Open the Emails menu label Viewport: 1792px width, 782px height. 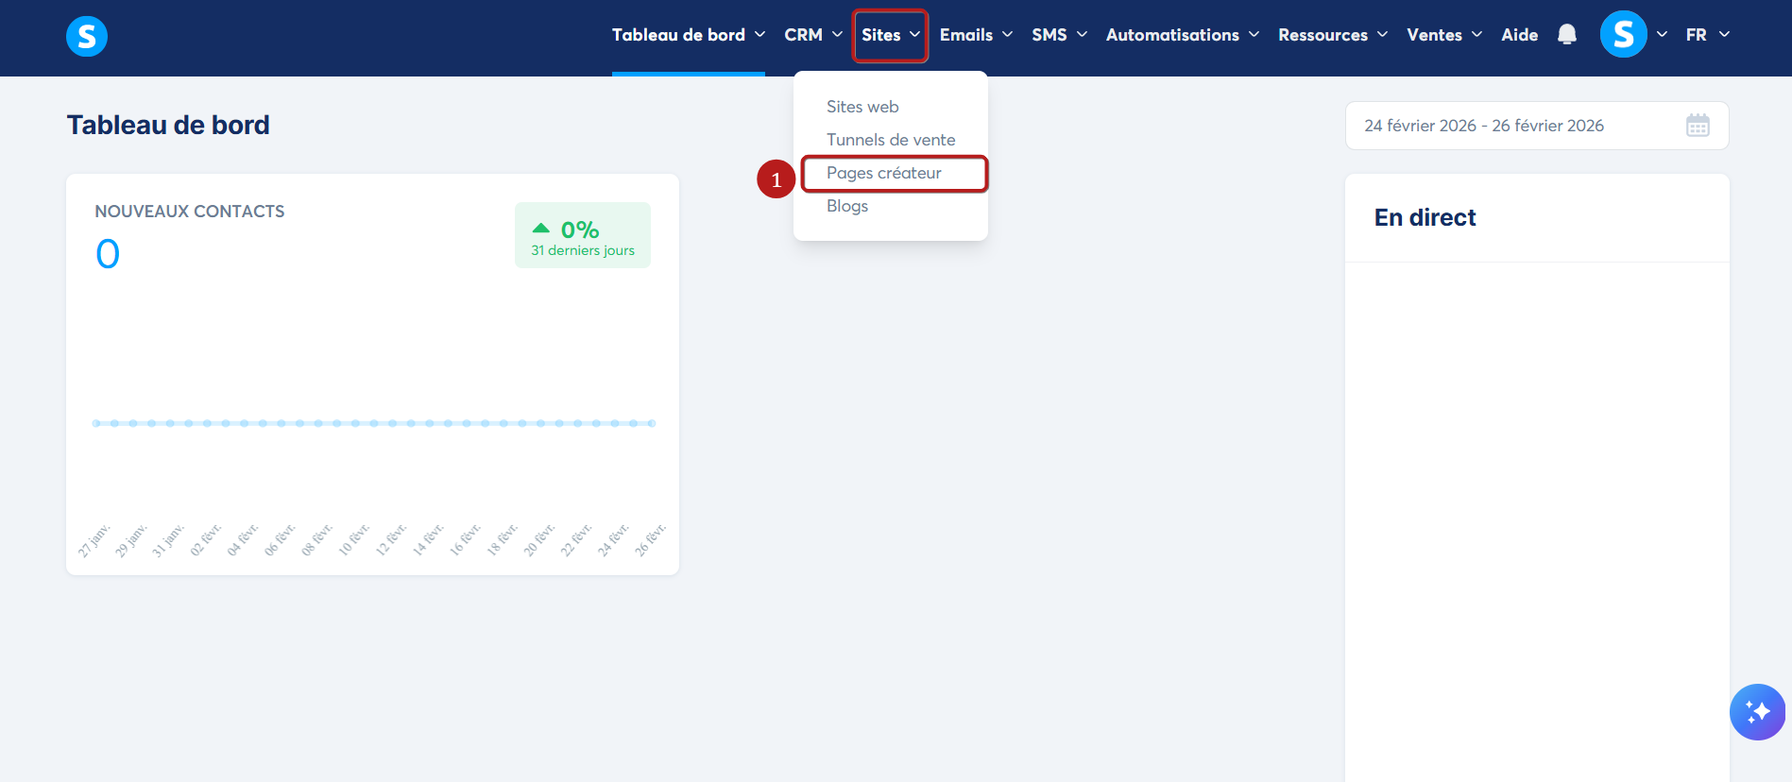coord(966,35)
